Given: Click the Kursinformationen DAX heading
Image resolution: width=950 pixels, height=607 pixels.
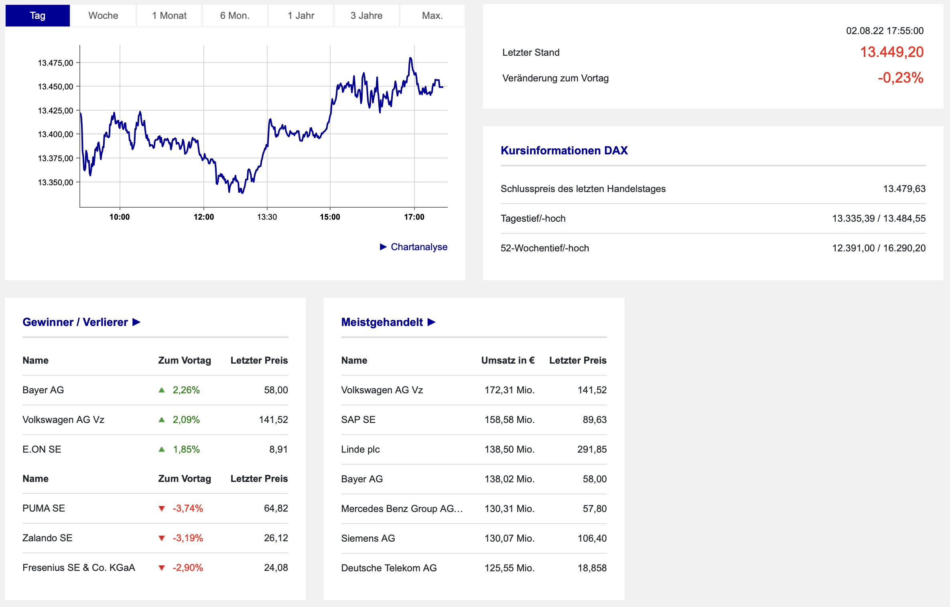Looking at the screenshot, I should coord(564,150).
